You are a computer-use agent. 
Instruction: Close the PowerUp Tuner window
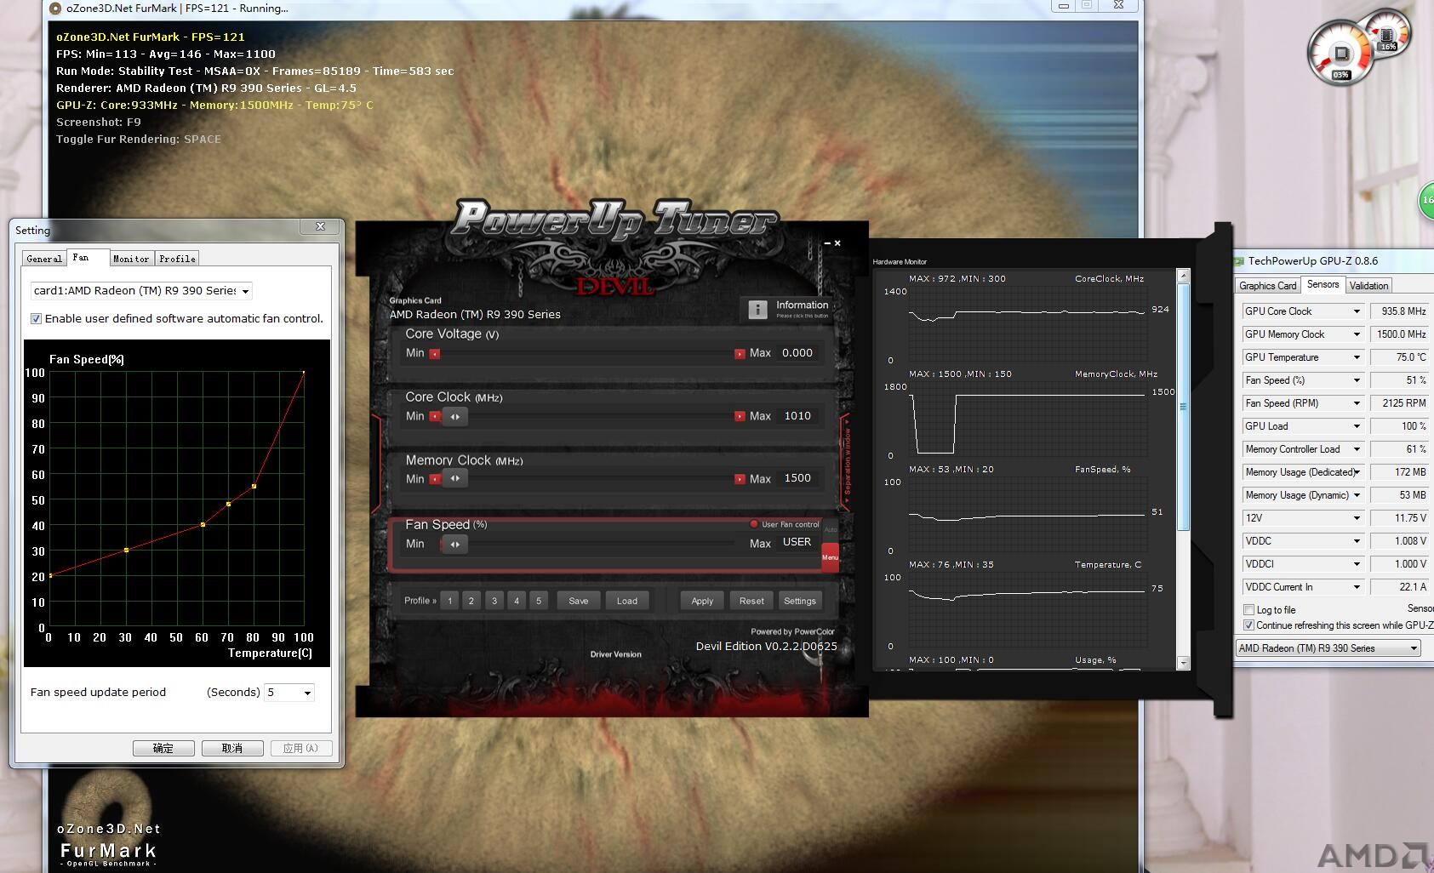pyautogui.click(x=837, y=243)
